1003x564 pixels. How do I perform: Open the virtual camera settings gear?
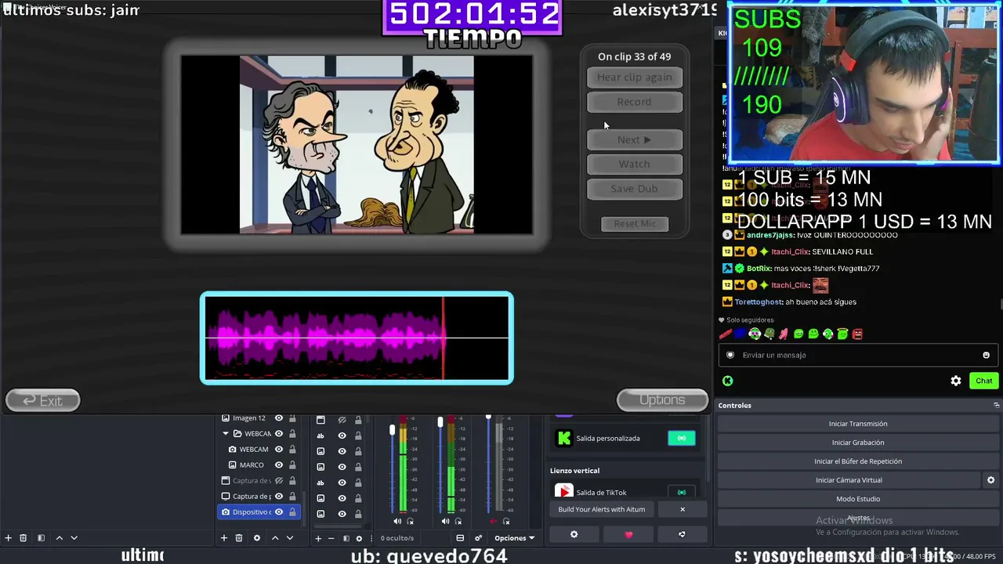pyautogui.click(x=990, y=480)
